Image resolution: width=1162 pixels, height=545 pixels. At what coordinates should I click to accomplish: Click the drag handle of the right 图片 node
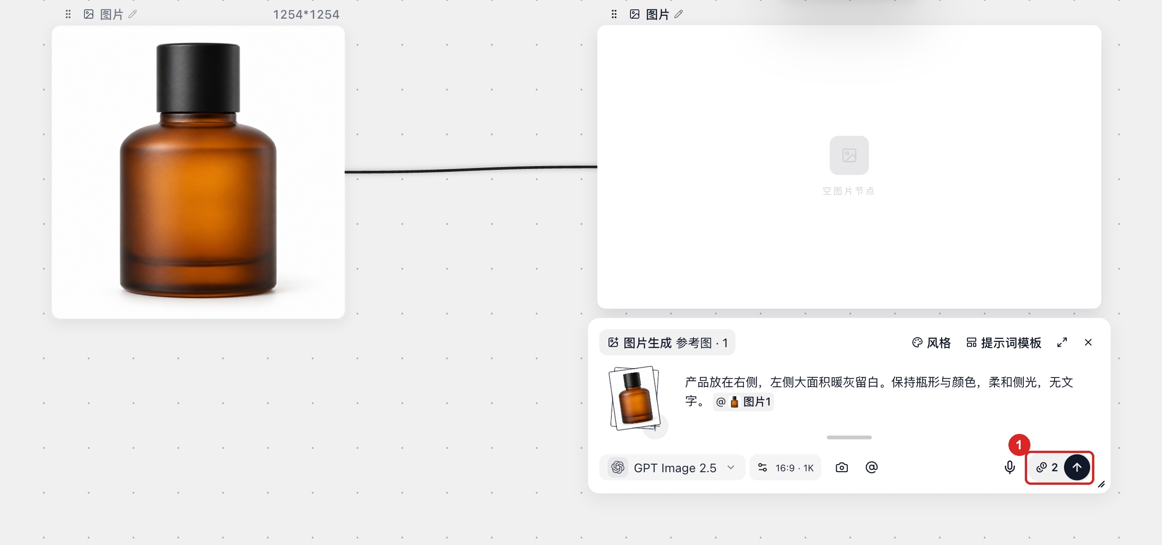click(x=614, y=14)
